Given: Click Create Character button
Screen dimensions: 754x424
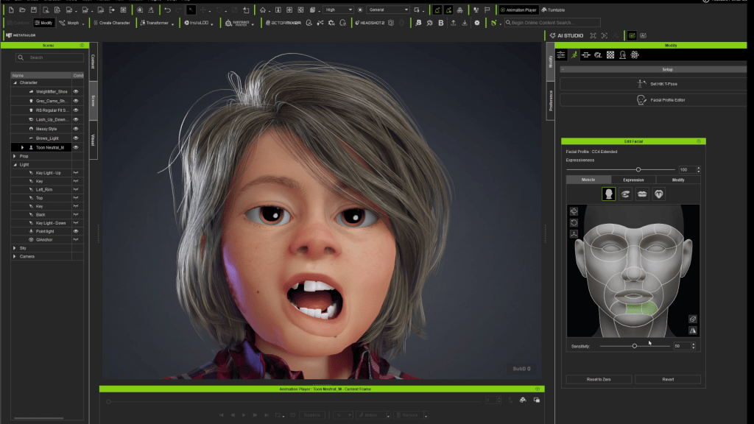Looking at the screenshot, I should click(x=112, y=23).
